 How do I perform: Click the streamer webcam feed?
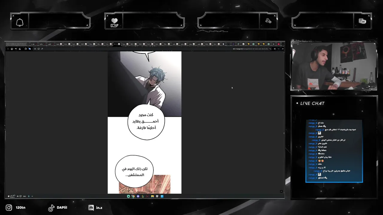[334, 66]
